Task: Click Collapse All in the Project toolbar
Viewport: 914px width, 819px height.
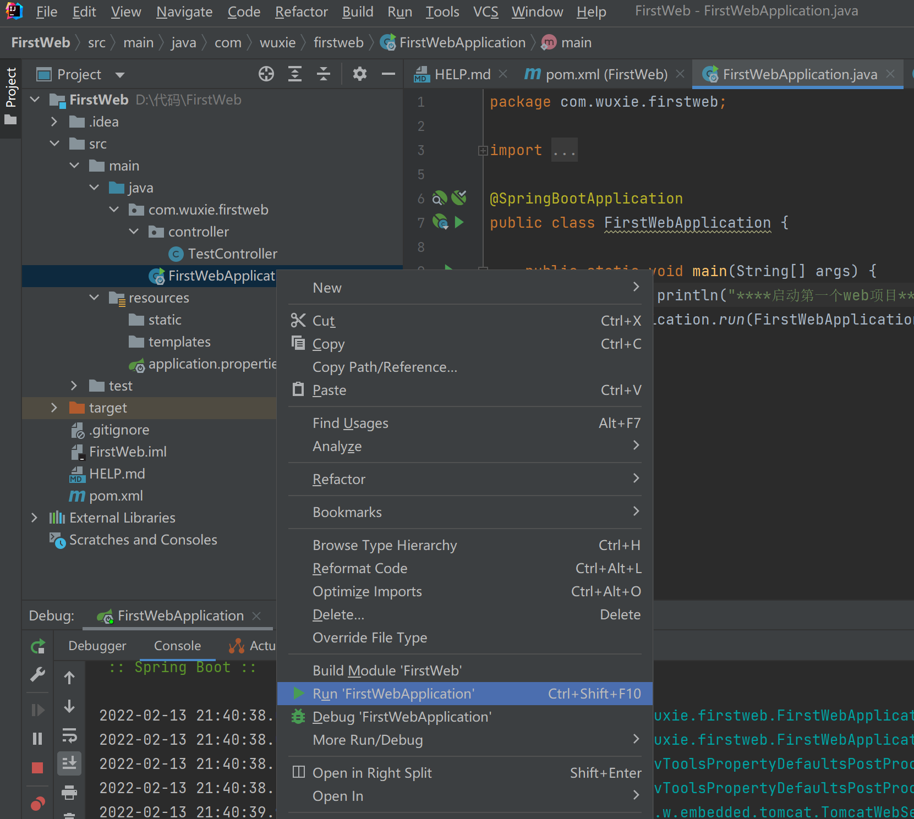Action: pyautogui.click(x=324, y=74)
